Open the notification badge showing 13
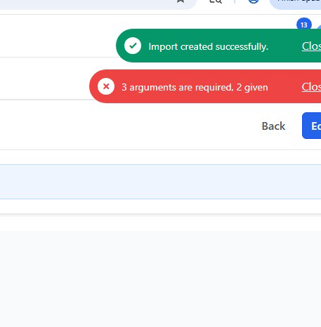 click(304, 24)
